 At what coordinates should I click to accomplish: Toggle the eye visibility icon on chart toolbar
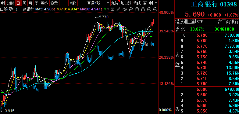pos(125,9)
